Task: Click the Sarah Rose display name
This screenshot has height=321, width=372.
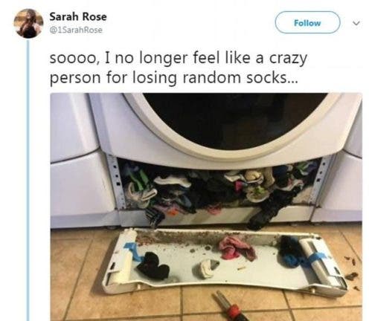Action: (x=78, y=16)
